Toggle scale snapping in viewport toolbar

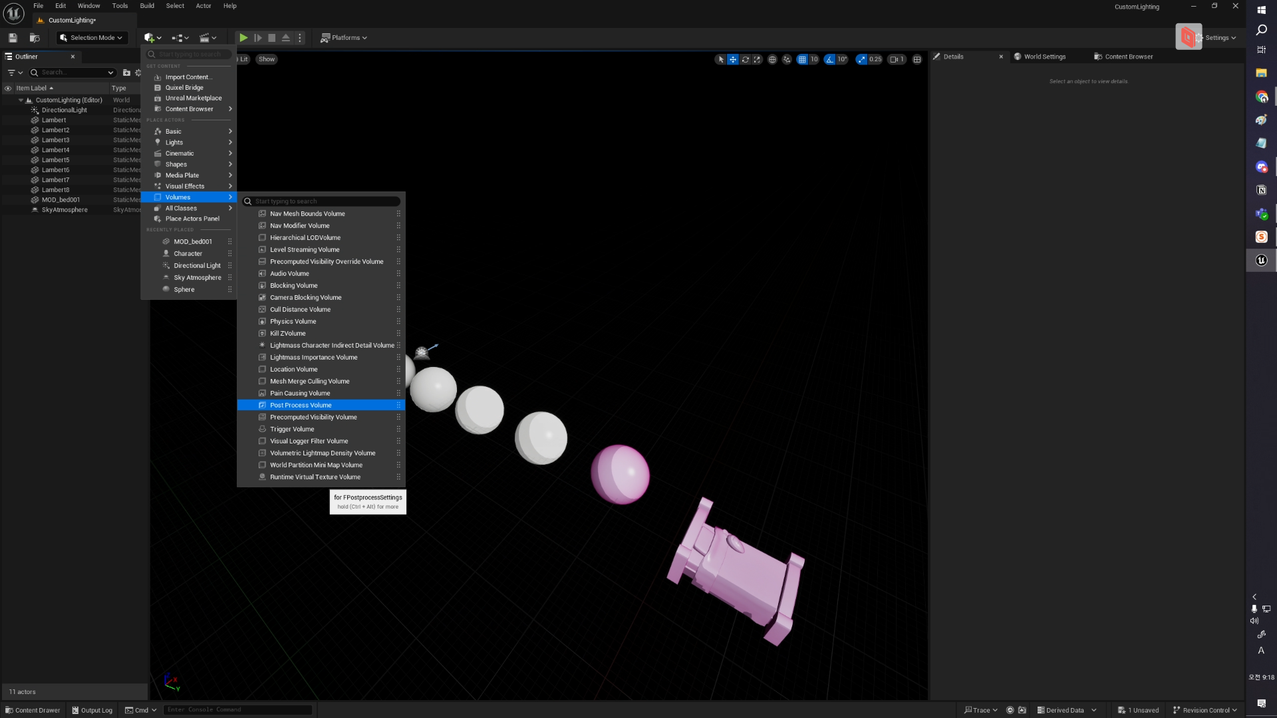862,59
